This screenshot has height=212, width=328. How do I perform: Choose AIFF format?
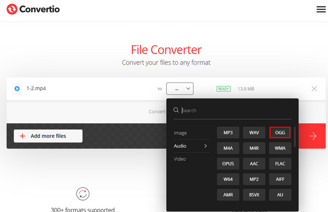[280, 179]
